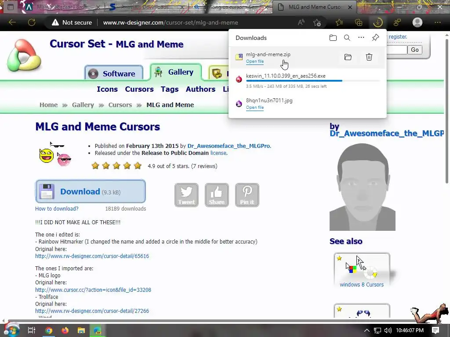Launch Chrome from the taskbar

click(49, 330)
